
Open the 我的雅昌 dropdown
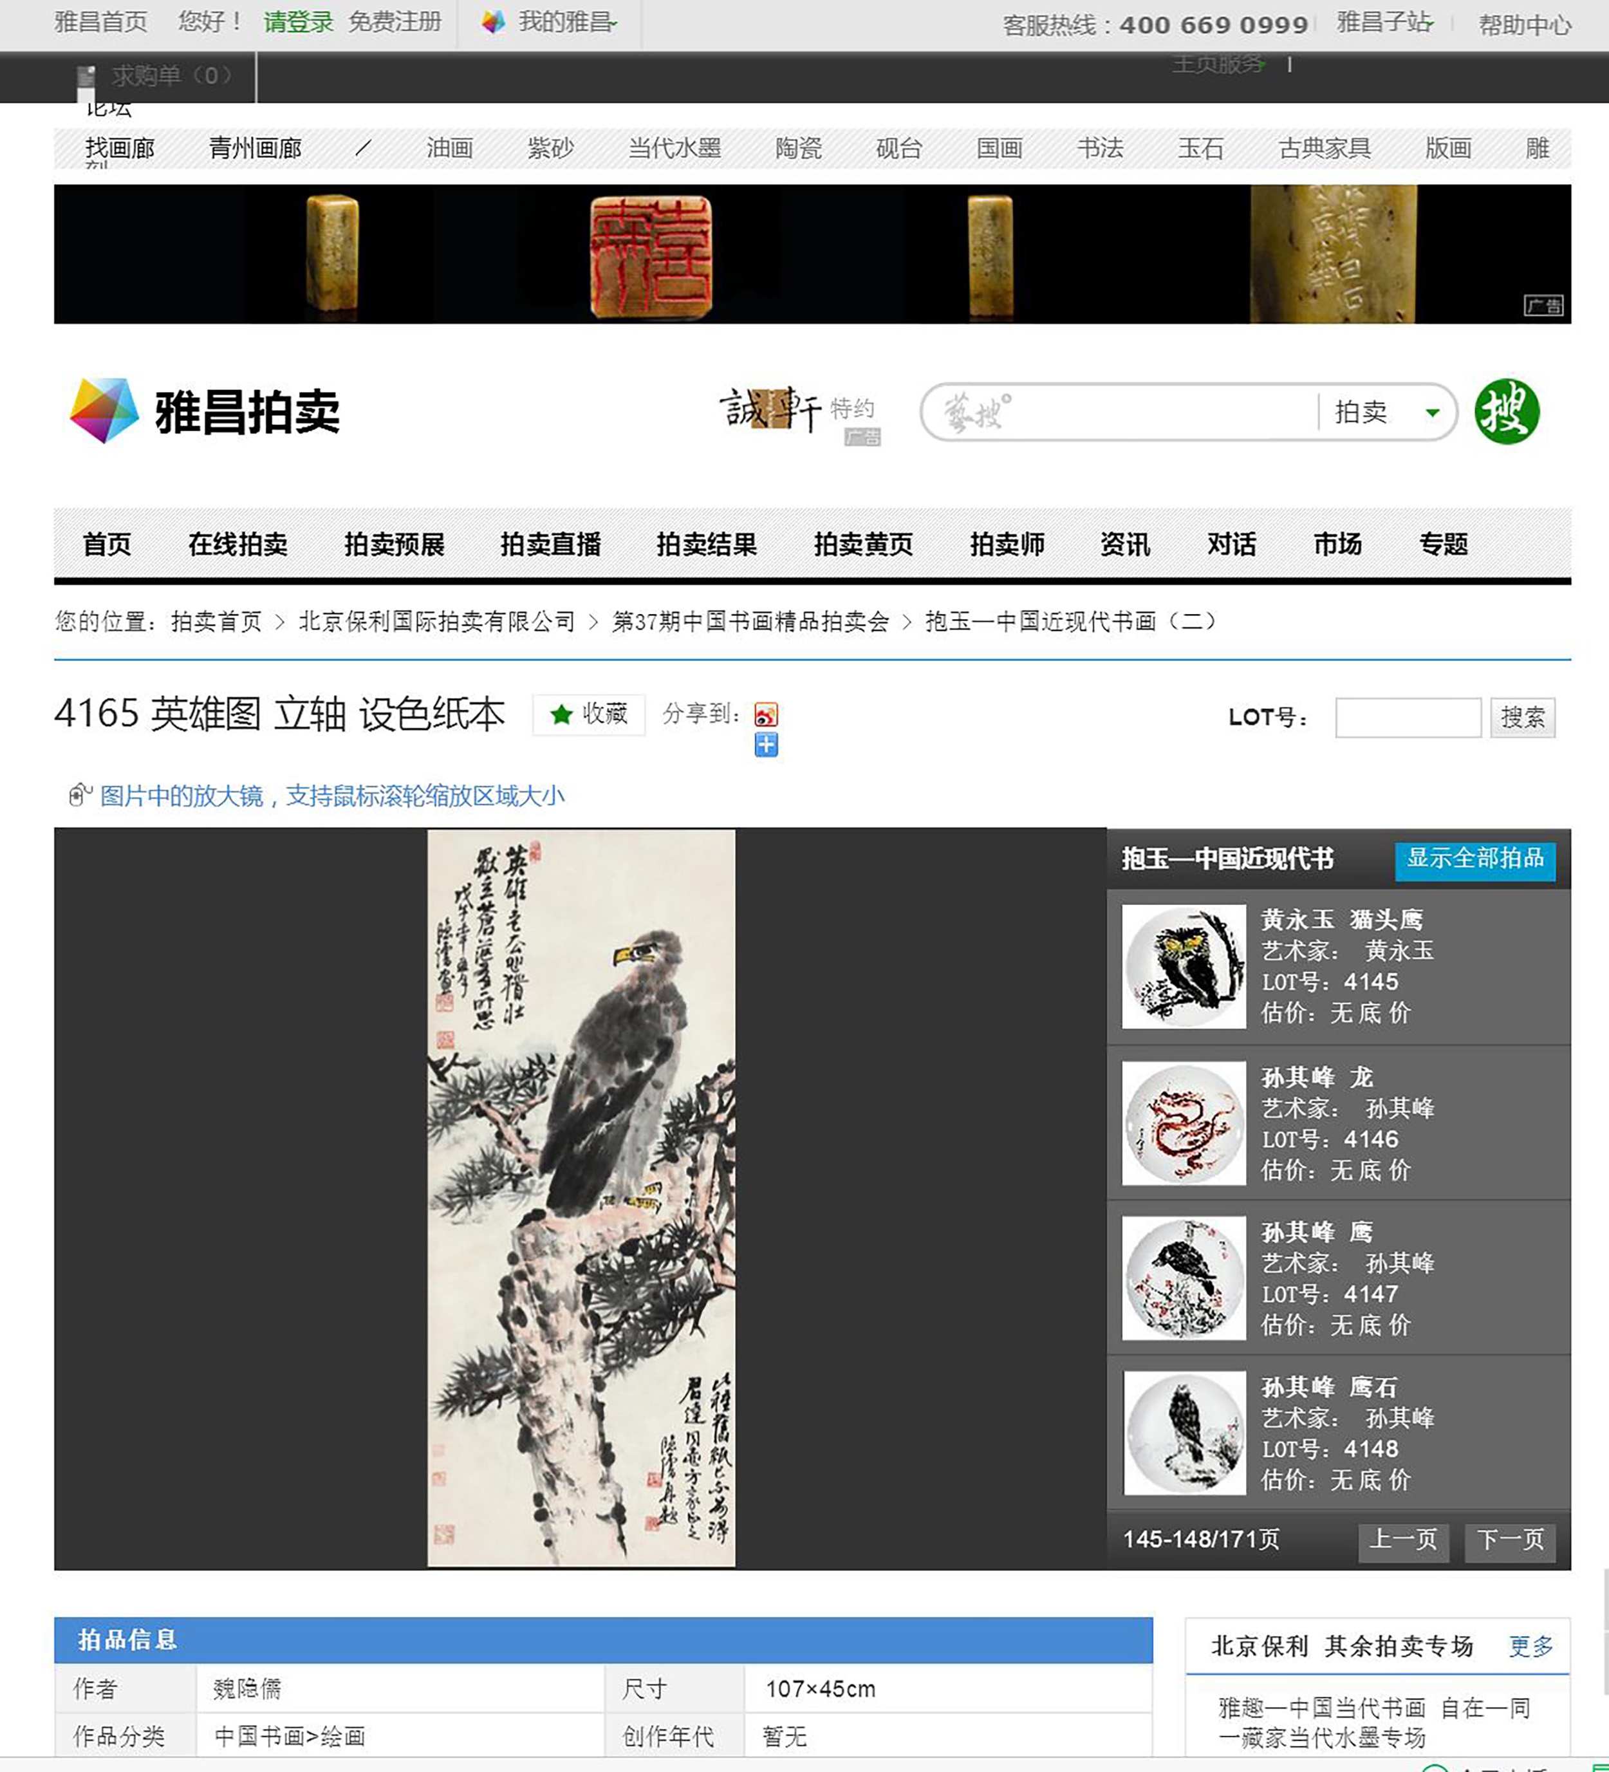(568, 22)
